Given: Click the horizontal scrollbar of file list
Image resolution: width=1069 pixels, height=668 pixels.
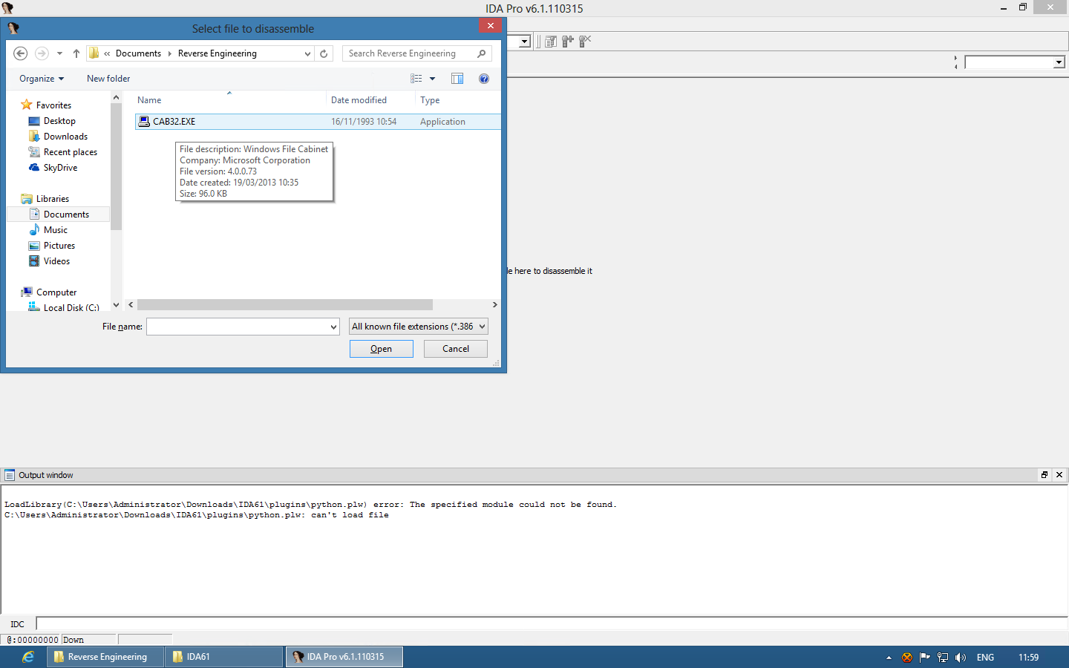Looking at the screenshot, I should click(x=285, y=305).
